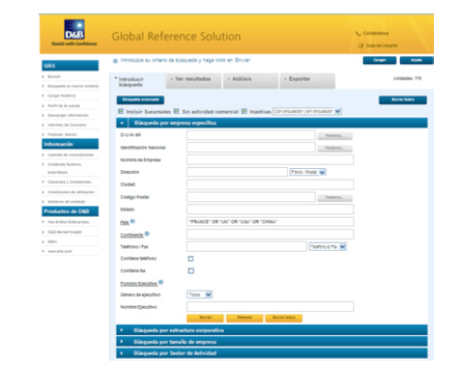Click into the Dirección field
The image size is (464, 370).
click(237, 172)
